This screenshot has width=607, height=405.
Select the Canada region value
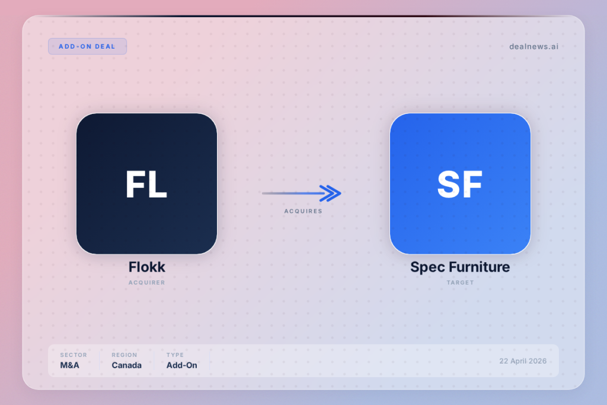coord(126,365)
